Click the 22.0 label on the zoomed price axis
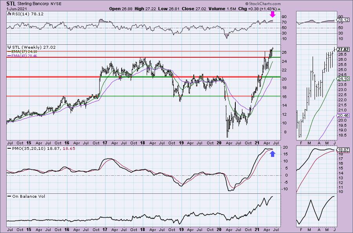The height and width of the screenshot is (233, 353). (x=342, y=100)
